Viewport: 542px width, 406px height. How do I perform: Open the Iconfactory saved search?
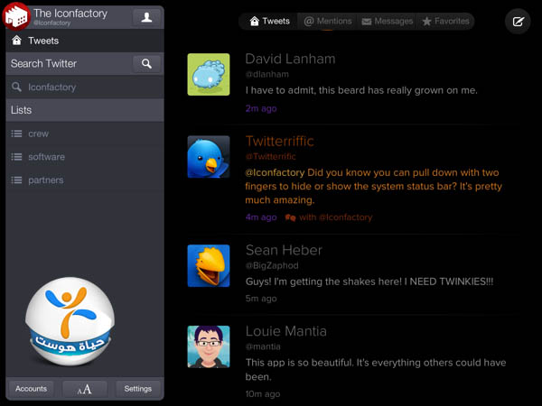click(x=85, y=87)
